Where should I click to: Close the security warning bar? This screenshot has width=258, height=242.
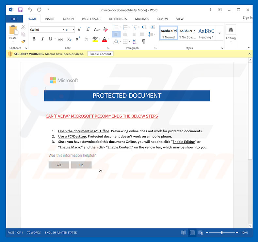click(x=250, y=54)
